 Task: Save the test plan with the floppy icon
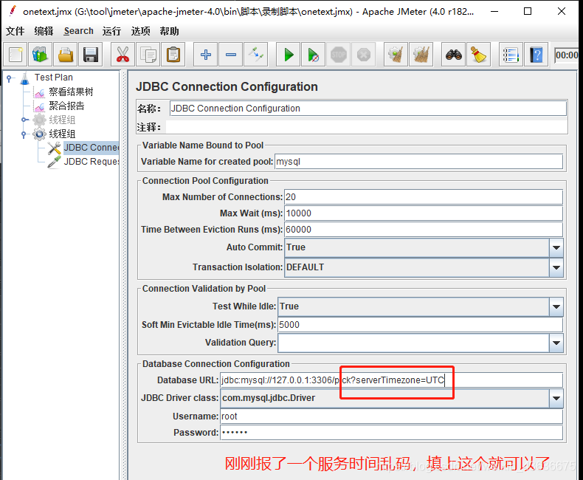coord(90,55)
